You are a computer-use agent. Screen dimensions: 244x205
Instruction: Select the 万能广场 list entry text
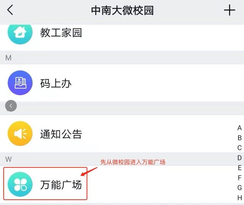tap(61, 185)
